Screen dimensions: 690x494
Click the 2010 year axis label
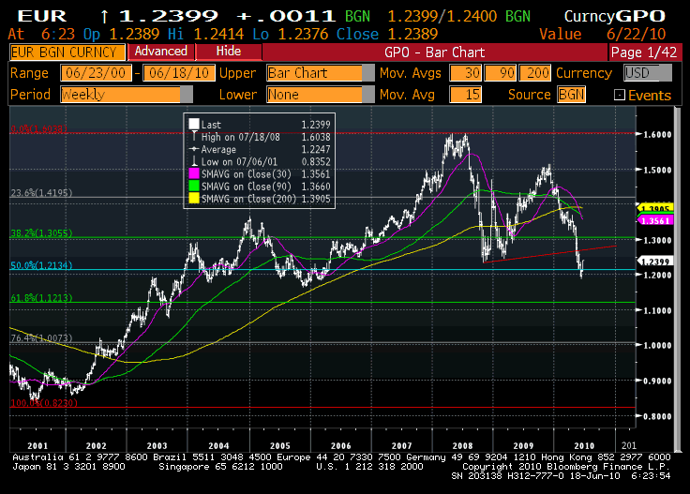584,445
